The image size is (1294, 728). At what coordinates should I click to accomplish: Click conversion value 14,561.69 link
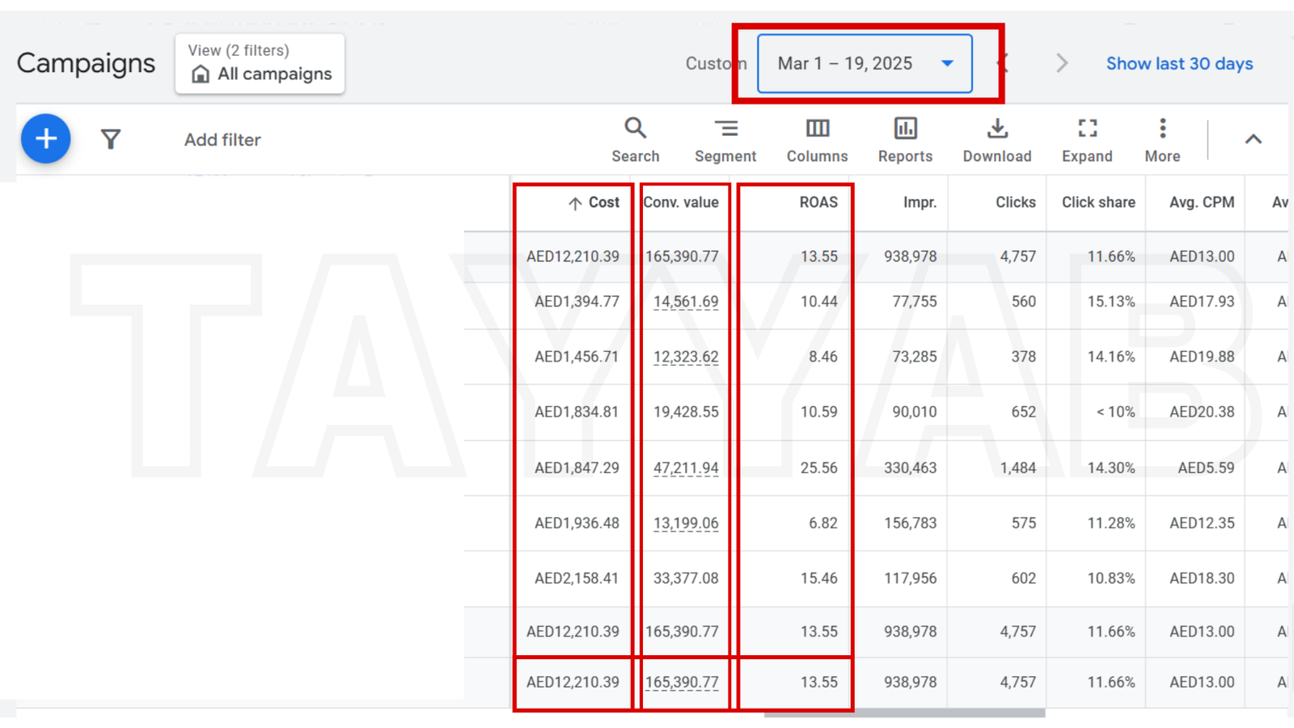[685, 302]
